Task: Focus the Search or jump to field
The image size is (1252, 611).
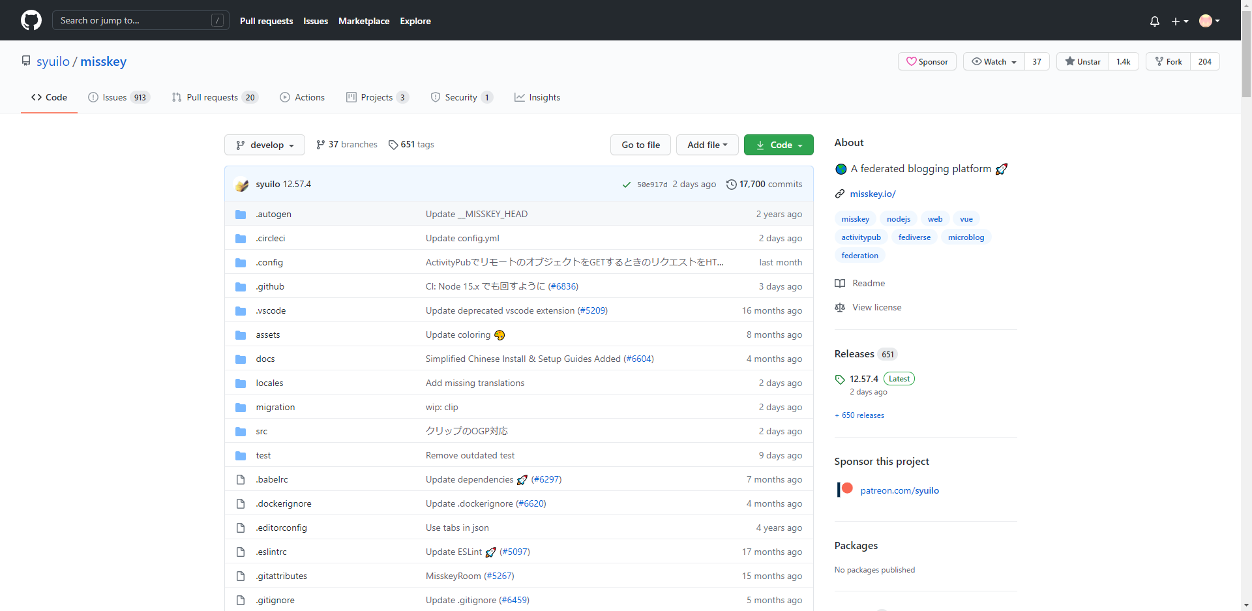Action: coord(141,20)
